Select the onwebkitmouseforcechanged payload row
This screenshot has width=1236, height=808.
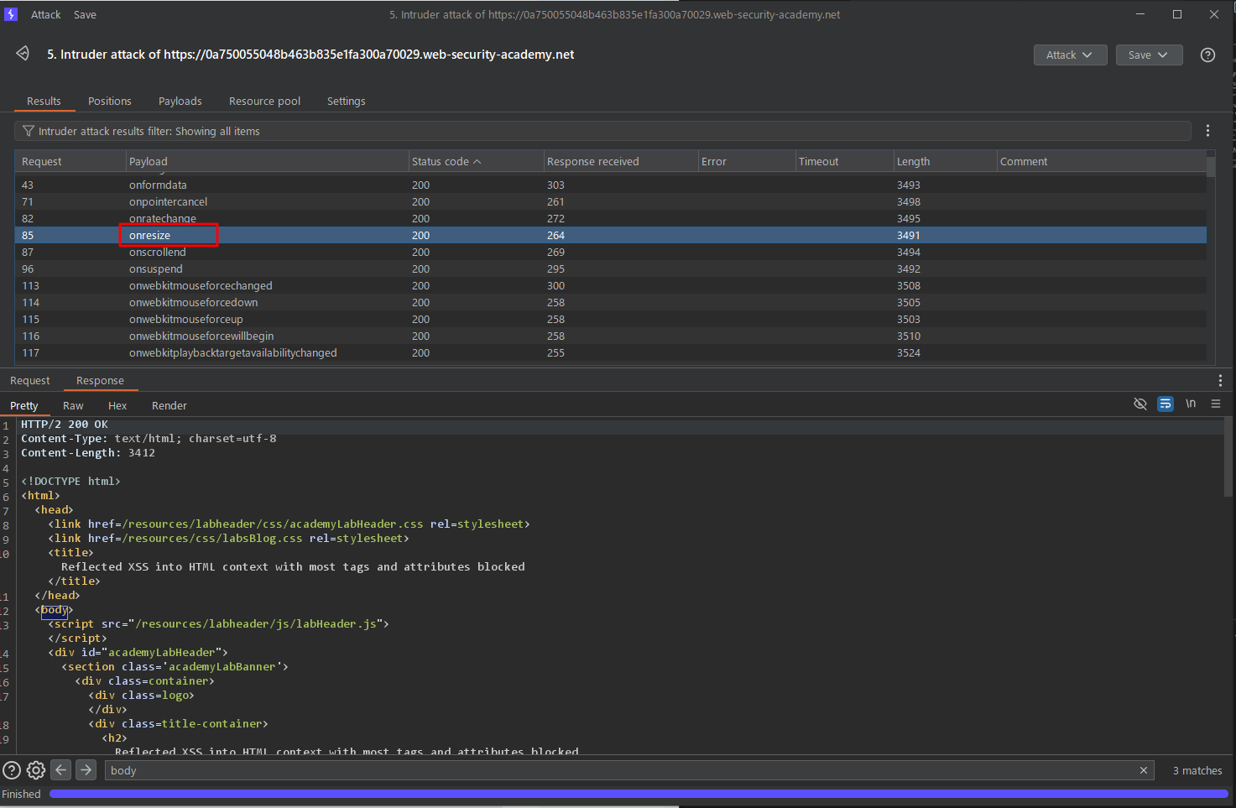click(x=611, y=285)
